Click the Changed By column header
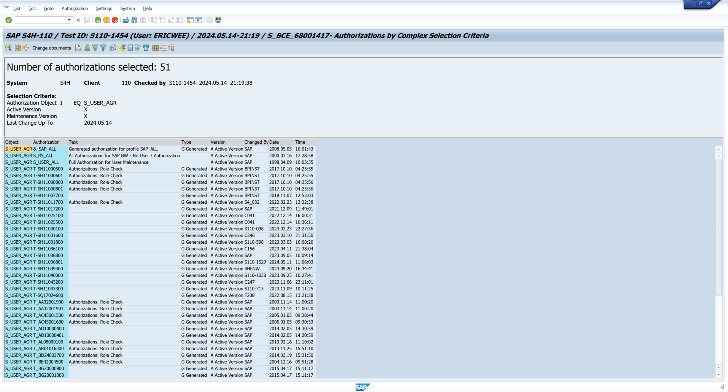This screenshot has height=392, width=728. [x=256, y=142]
